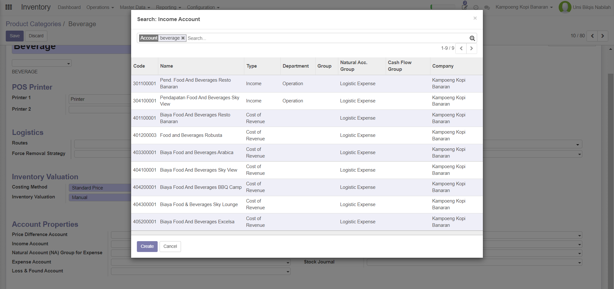Screen dimensions: 614x289
Task: Expand the Force Removal Strategy dropdown arrow
Action: click(579, 154)
